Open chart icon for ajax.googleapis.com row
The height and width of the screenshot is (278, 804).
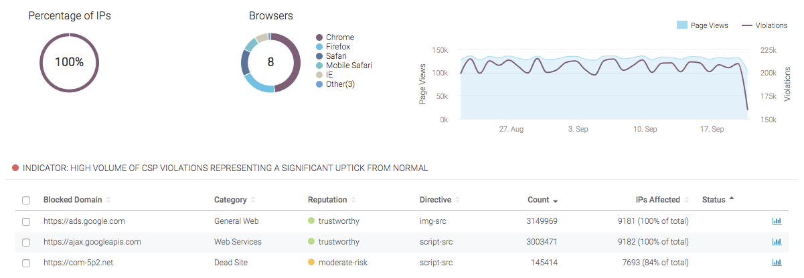click(777, 242)
